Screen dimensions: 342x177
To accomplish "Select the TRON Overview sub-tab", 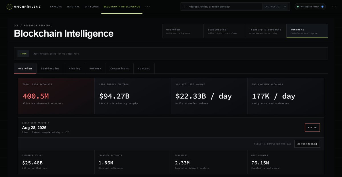I will coord(25,68).
